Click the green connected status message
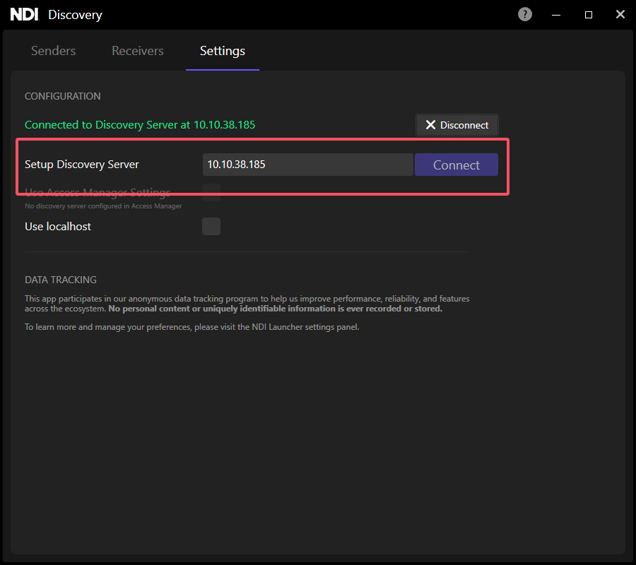Image resolution: width=636 pixels, height=565 pixels. 140,125
